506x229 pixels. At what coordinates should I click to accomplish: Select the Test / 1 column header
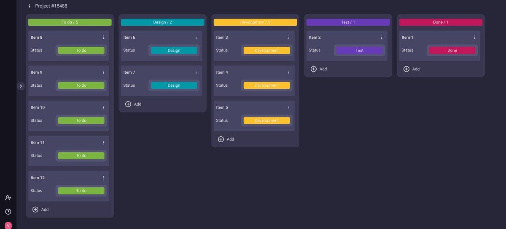348,22
